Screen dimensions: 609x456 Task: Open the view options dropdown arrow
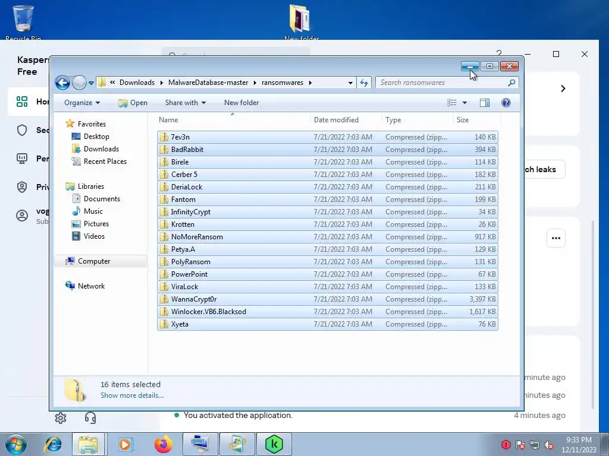coord(465,103)
